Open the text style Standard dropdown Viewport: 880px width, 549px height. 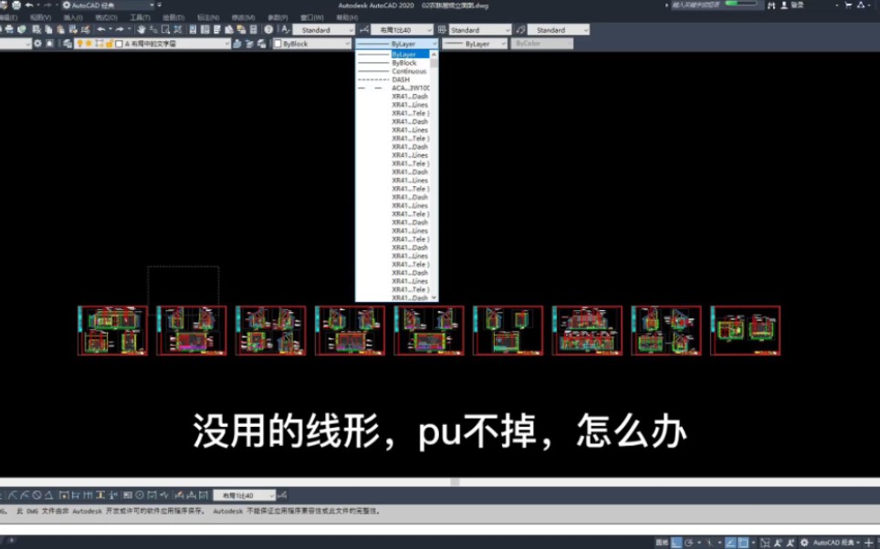pyautogui.click(x=329, y=29)
